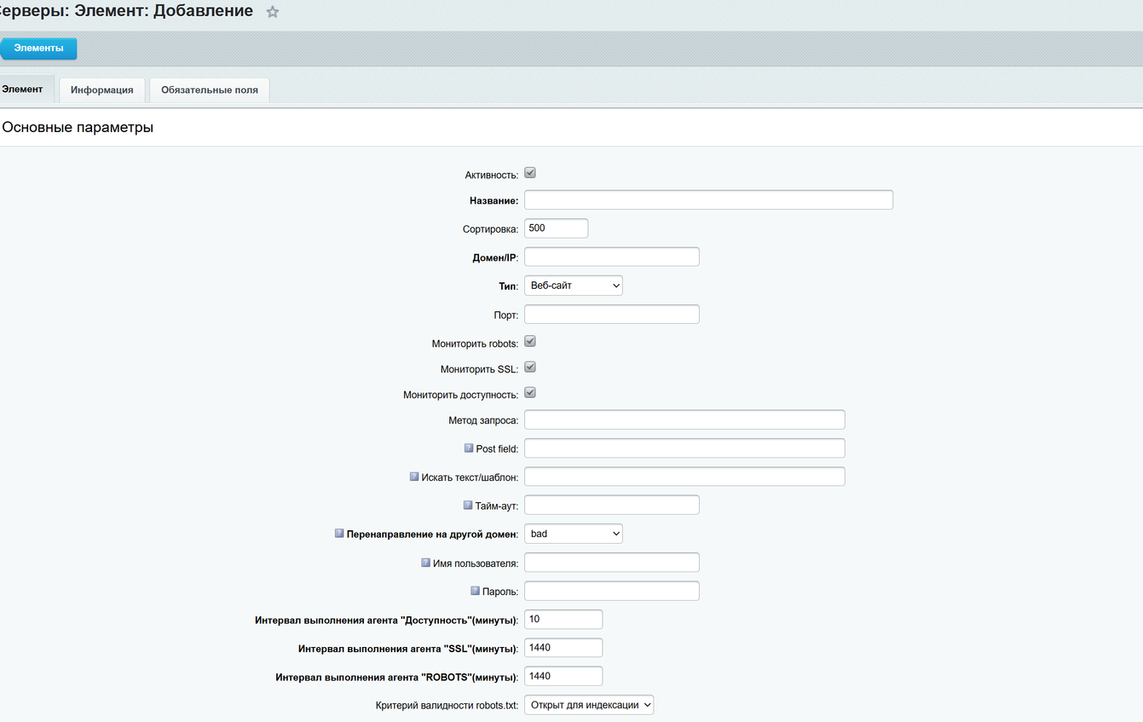1143x722 pixels.
Task: Expand the redirect dropdown set to bad
Action: (x=573, y=534)
